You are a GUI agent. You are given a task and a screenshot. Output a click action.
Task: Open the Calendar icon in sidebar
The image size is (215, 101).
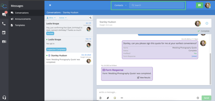[4, 33]
